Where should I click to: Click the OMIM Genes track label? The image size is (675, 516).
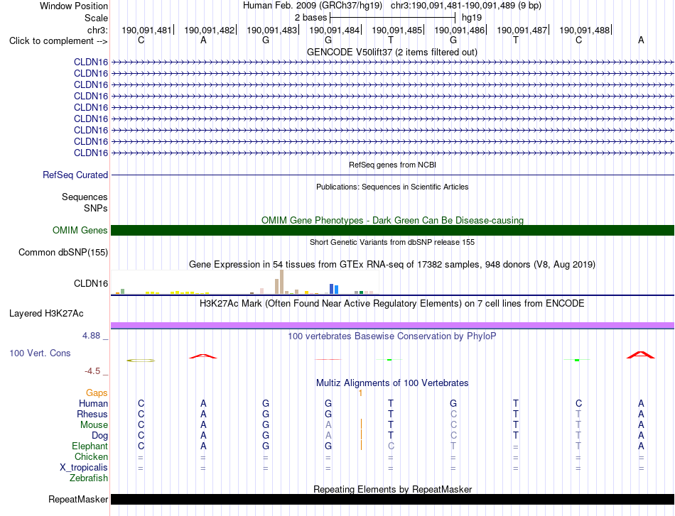tap(80, 231)
